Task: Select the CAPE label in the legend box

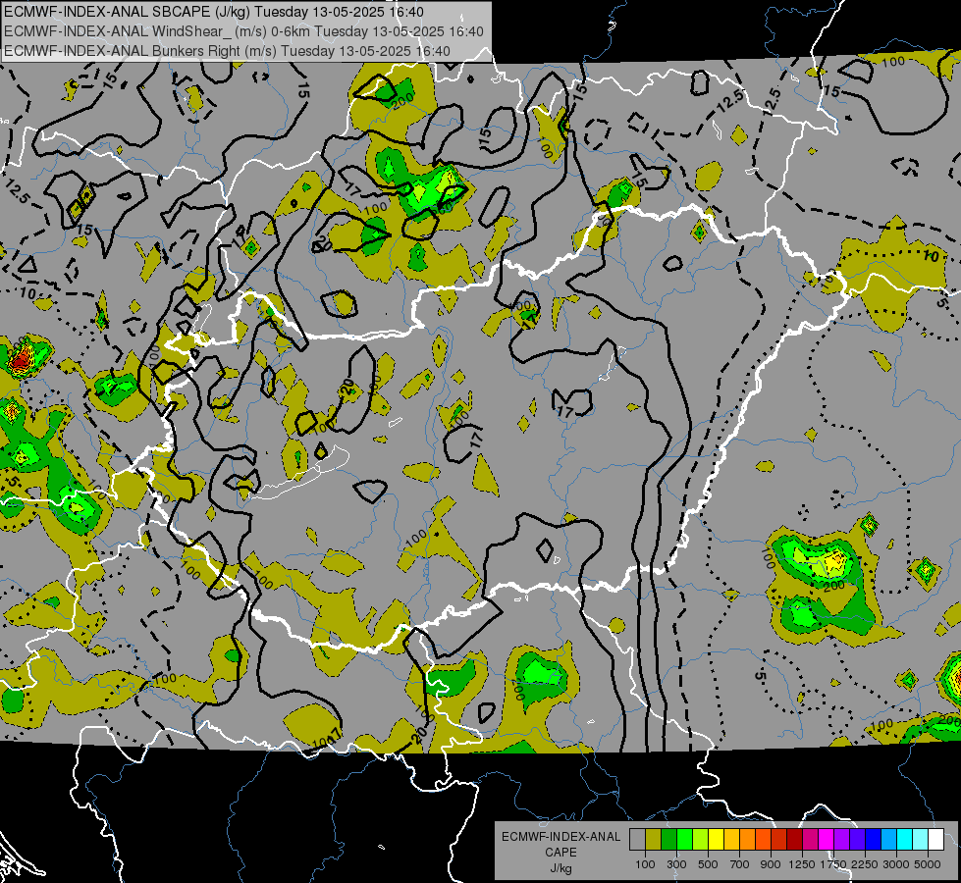Action: point(561,853)
